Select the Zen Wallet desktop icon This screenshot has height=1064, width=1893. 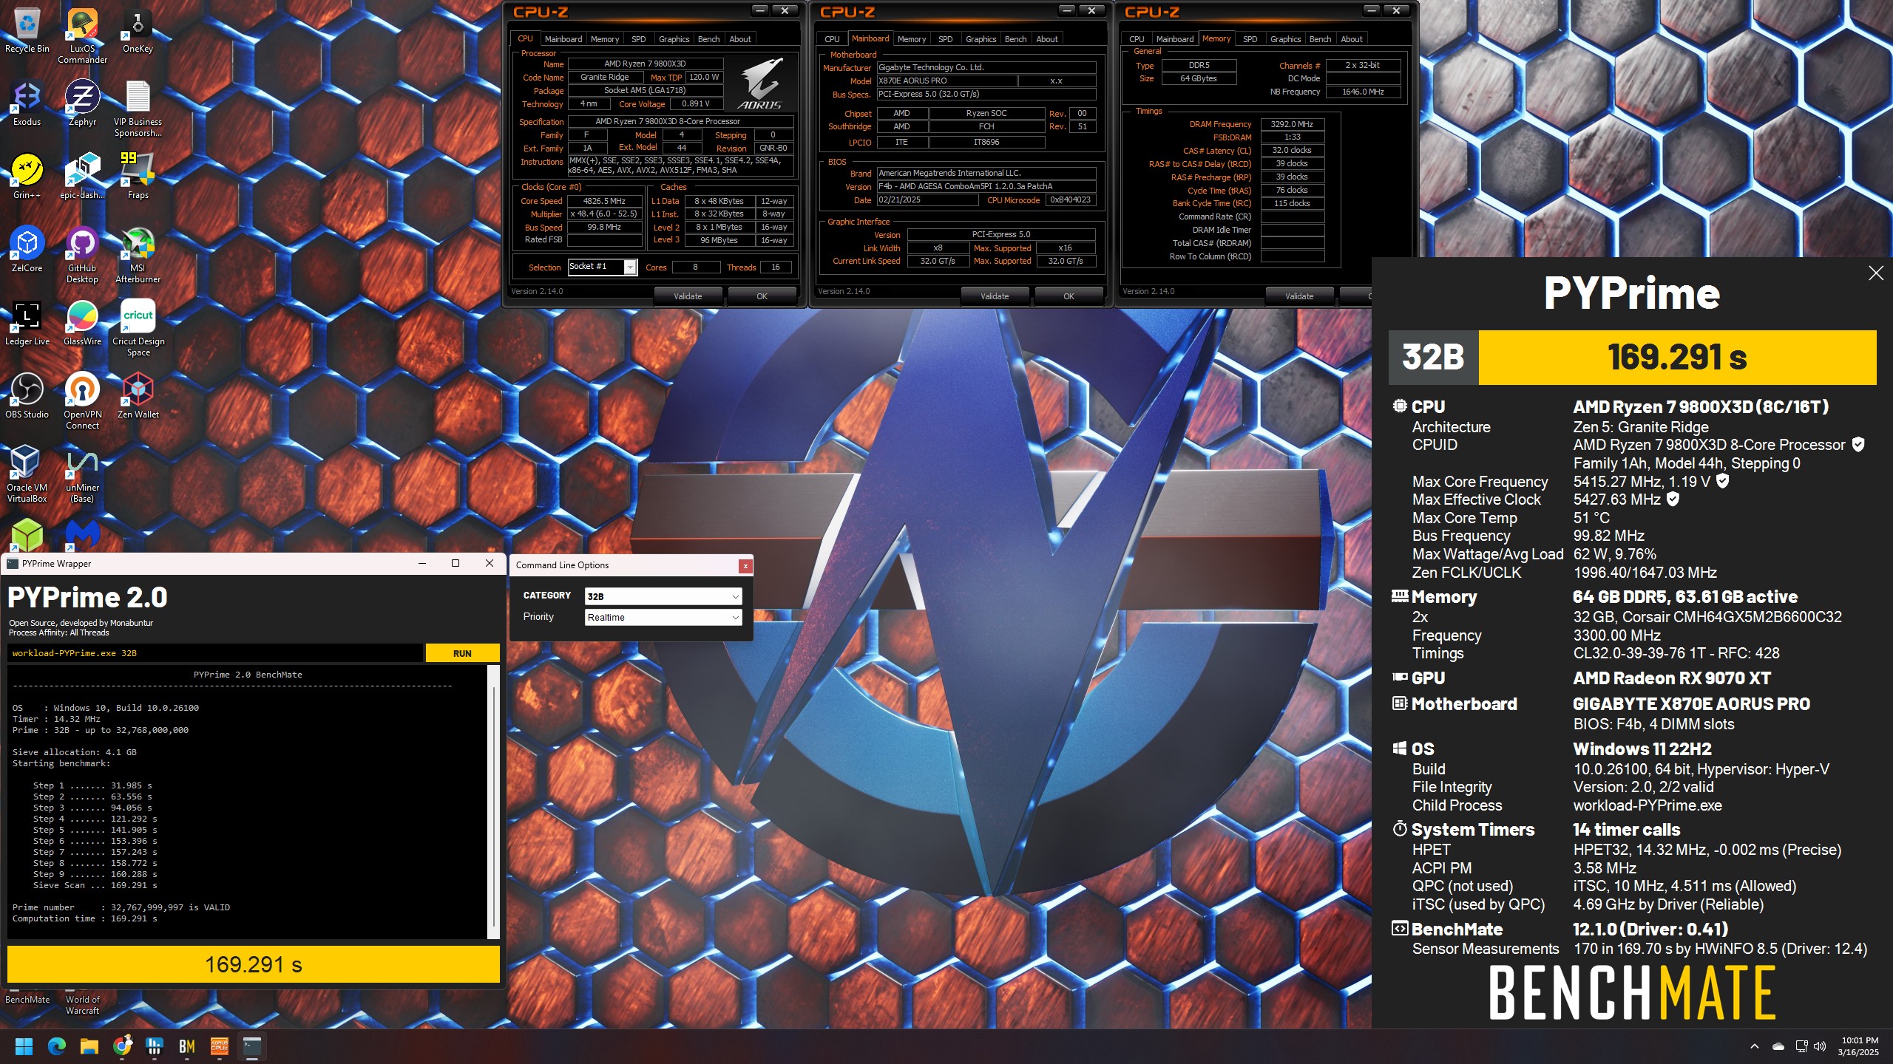[138, 397]
